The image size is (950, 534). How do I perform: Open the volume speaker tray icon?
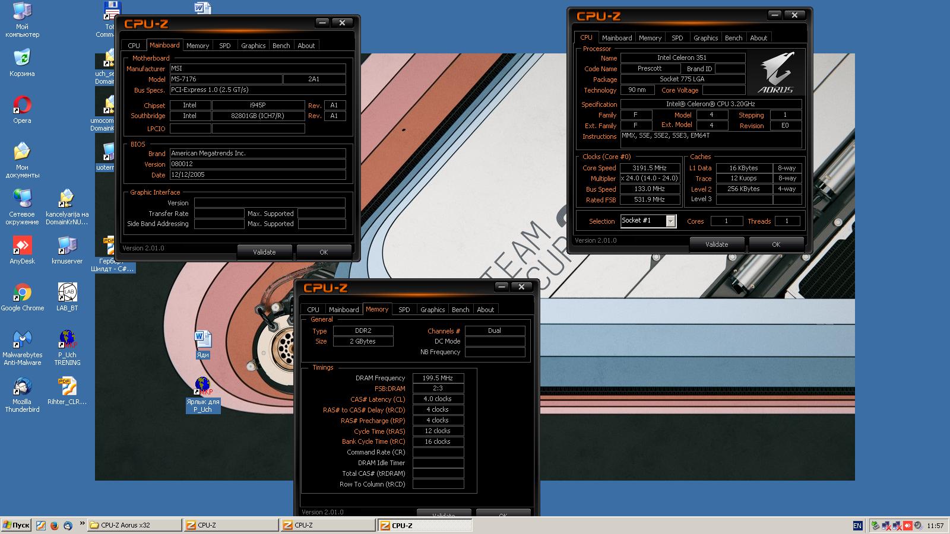[919, 526]
